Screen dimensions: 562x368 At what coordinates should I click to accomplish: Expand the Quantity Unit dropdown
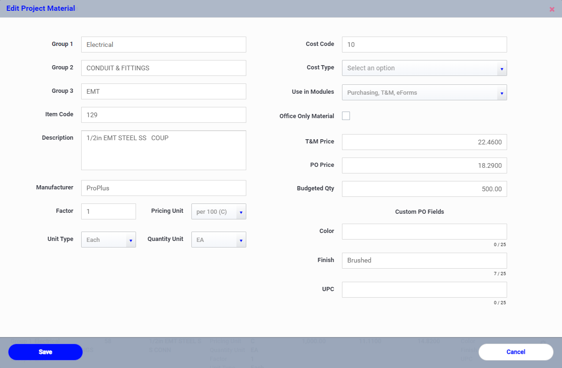(x=219, y=240)
